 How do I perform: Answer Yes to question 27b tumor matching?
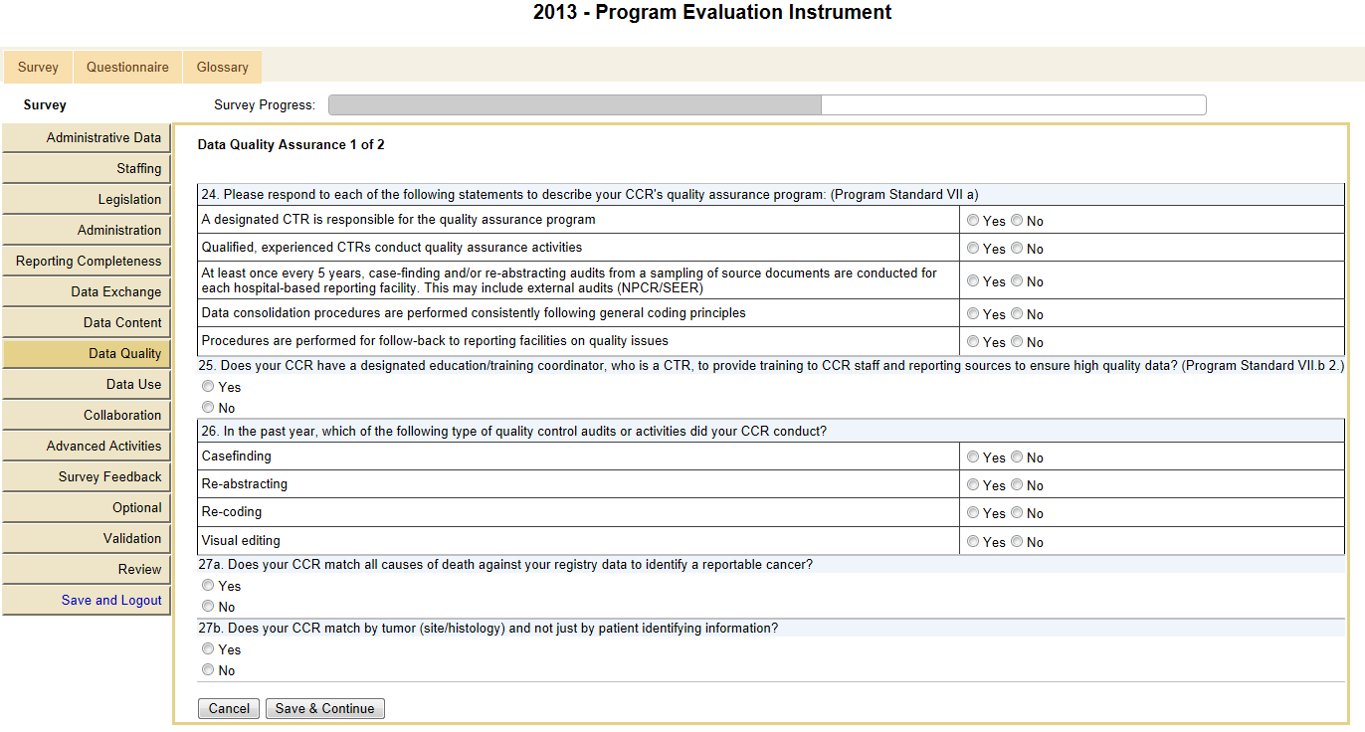[x=208, y=649]
